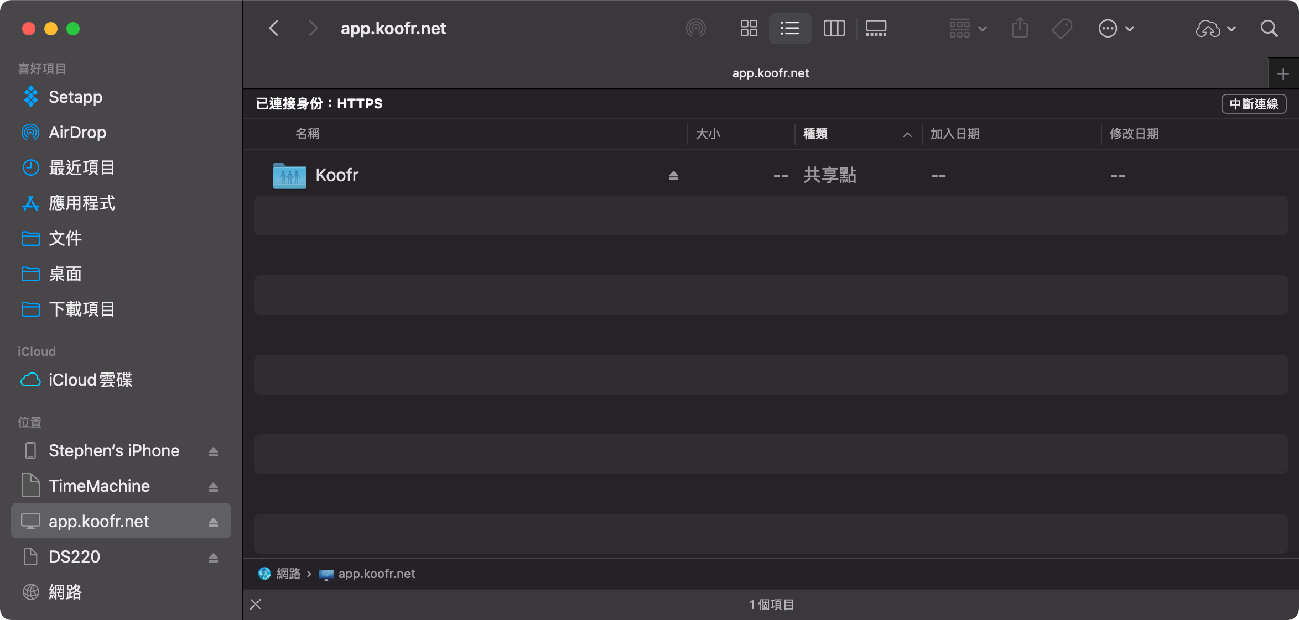
Task: Eject TimeMachine volume
Action: tap(213, 487)
